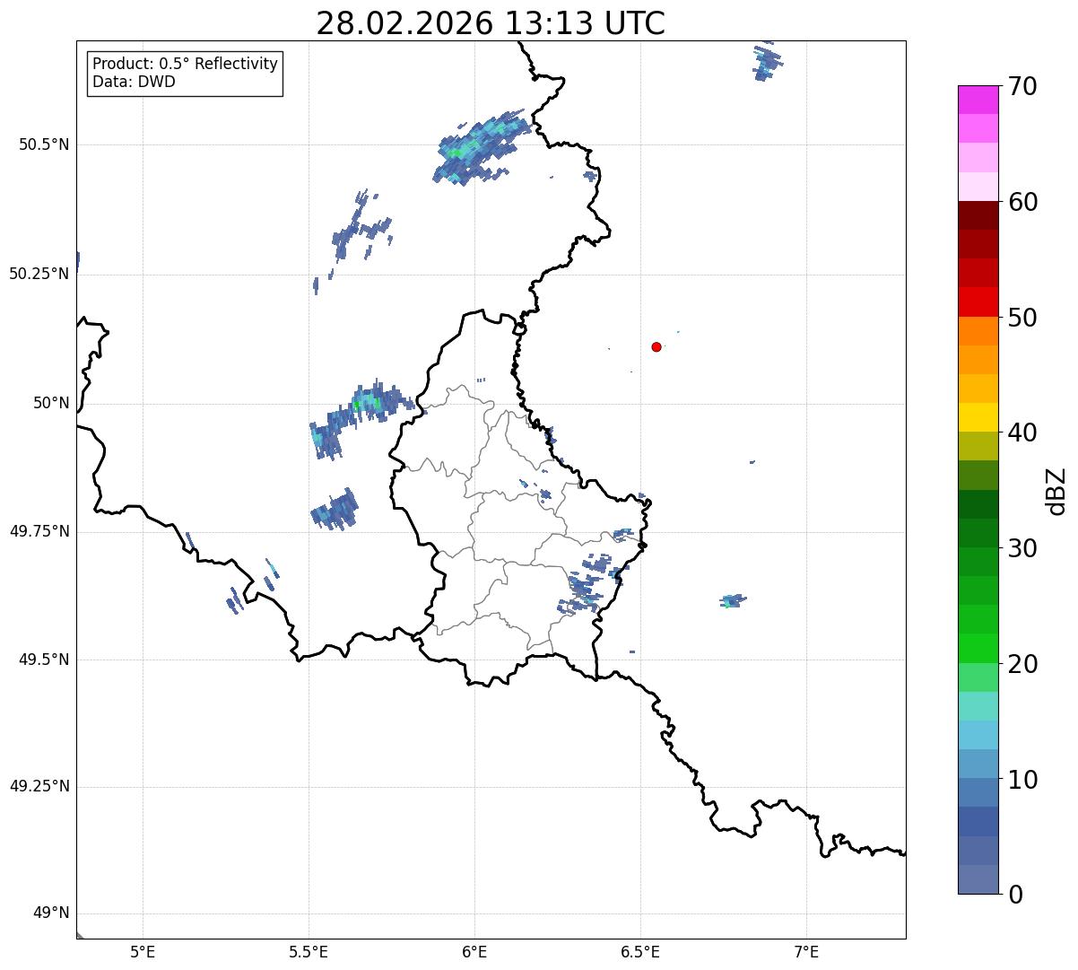Click the colorbar value 50
Screen dimensions: 1078x970
point(1022,318)
